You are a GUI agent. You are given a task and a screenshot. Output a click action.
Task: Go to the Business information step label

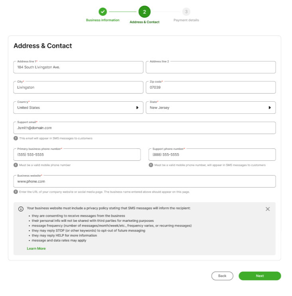pyautogui.click(x=103, y=20)
